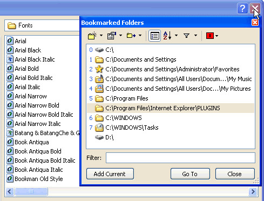Click inside the Filter text field
The width and height of the screenshot is (264, 201).
[180, 158]
